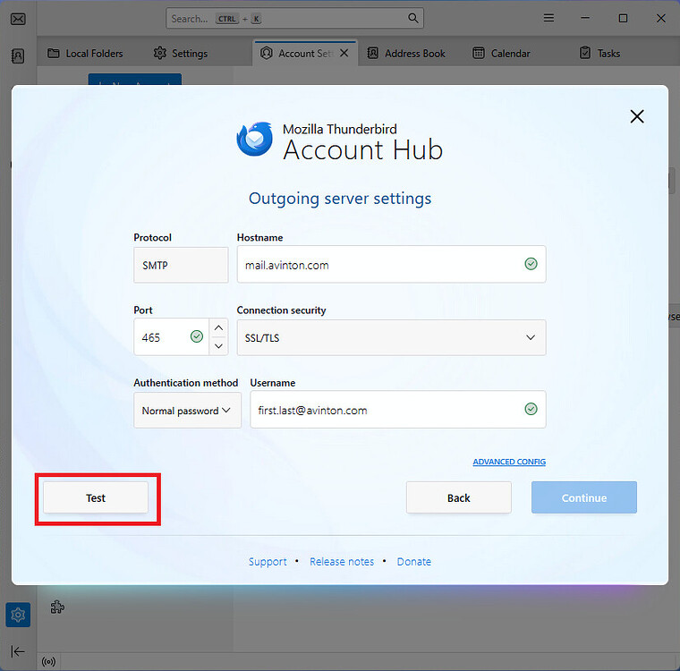
Task: Click the Mail envelope icon in sidebar
Action: 18,19
